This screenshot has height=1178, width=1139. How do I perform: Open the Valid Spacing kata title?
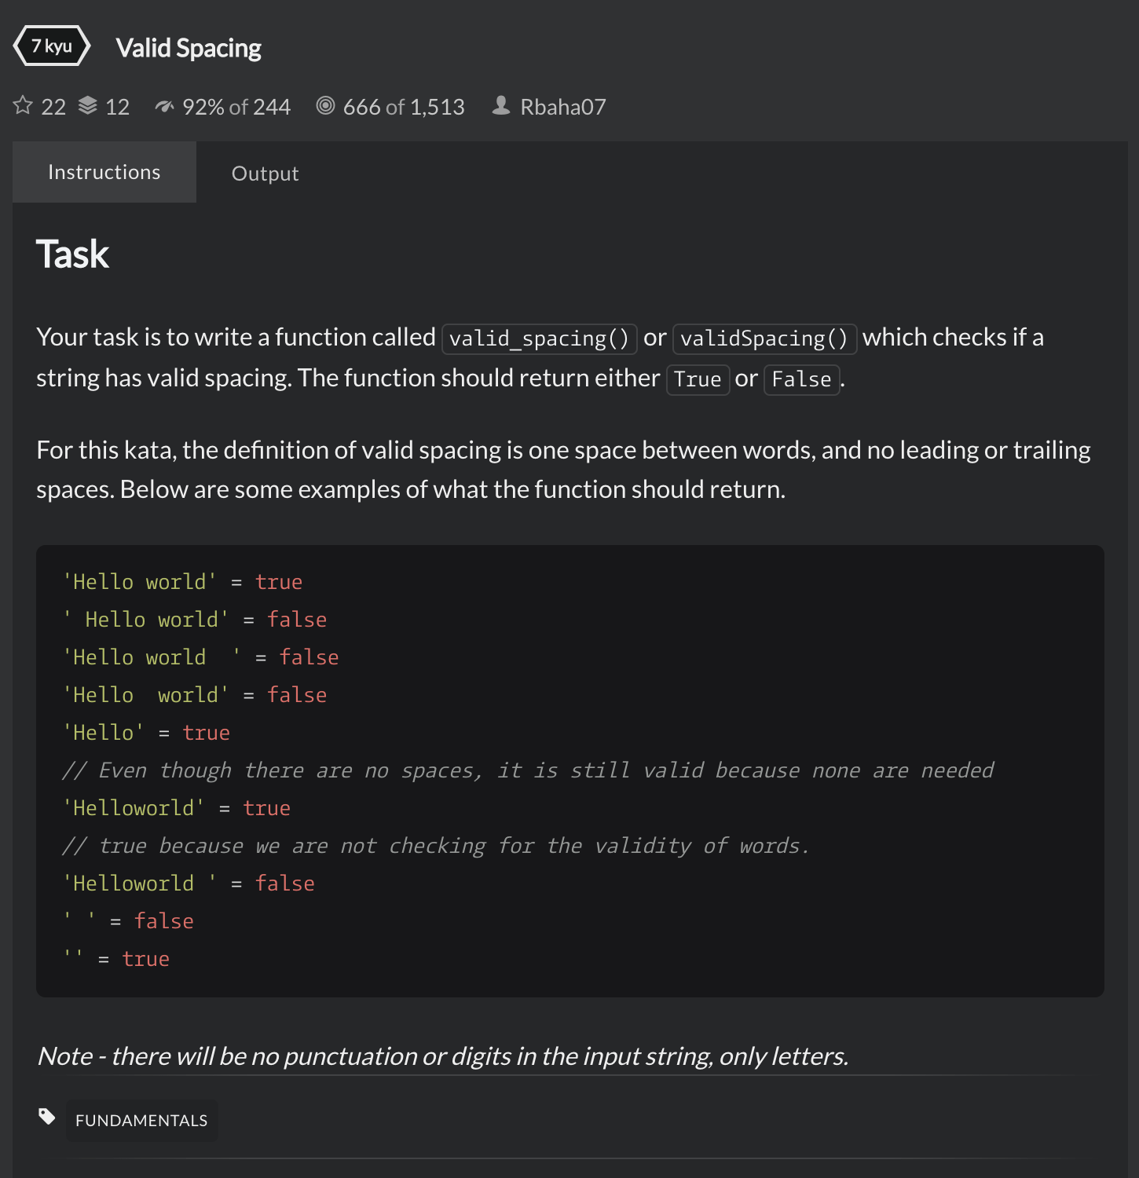(189, 47)
